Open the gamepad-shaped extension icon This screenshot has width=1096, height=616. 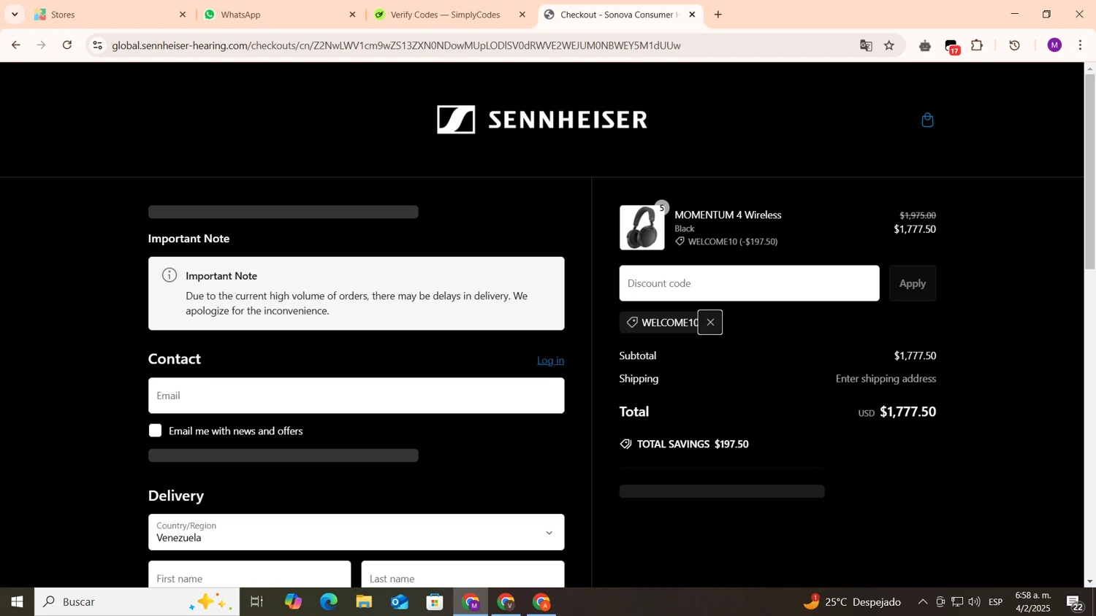pos(925,46)
